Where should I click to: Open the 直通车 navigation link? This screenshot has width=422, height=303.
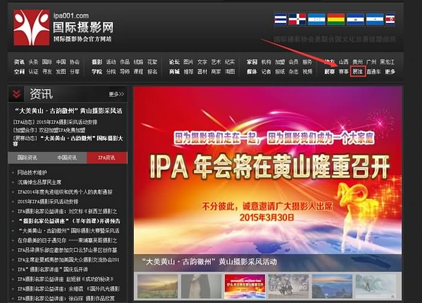[374, 72]
